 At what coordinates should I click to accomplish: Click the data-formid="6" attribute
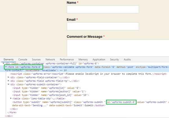[x=105, y=67]
